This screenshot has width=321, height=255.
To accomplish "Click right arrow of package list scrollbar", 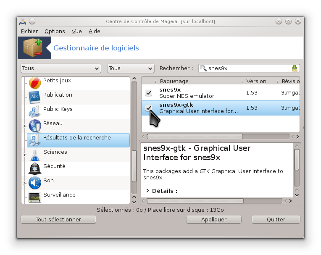I will coord(297,137).
